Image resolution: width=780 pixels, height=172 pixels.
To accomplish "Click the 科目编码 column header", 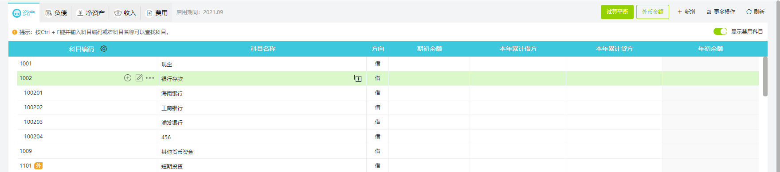I will point(82,49).
